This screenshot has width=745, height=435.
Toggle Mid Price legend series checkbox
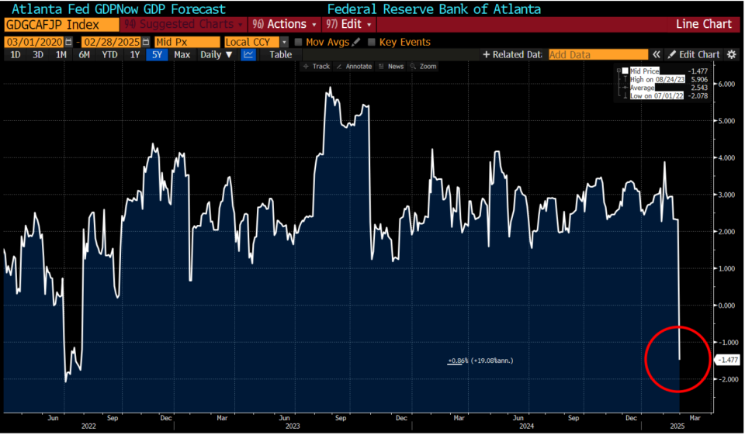click(x=625, y=71)
